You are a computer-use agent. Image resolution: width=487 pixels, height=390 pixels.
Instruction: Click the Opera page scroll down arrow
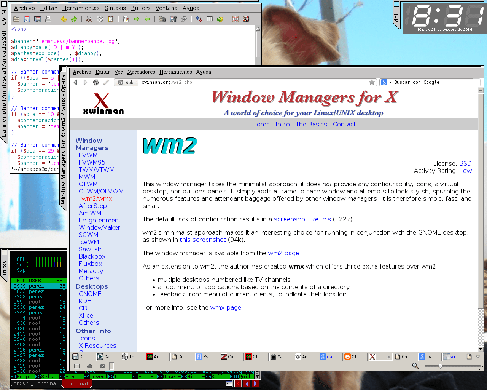481,349
